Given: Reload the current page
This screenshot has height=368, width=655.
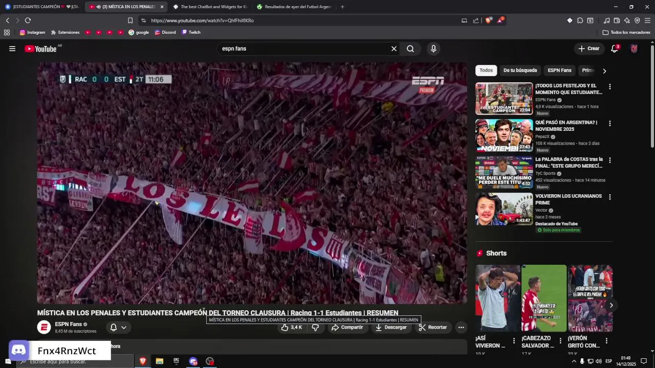Looking at the screenshot, I should tap(28, 20).
